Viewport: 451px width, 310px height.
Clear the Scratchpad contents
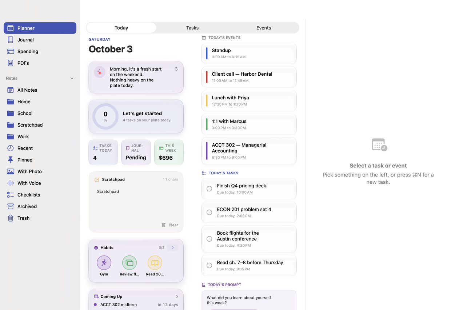pyautogui.click(x=170, y=225)
